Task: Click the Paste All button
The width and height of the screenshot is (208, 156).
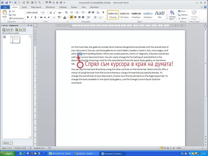Action: [x=8, y=30]
